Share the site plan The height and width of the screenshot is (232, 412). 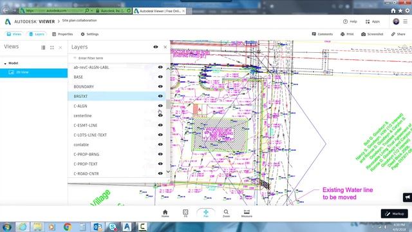[398, 34]
